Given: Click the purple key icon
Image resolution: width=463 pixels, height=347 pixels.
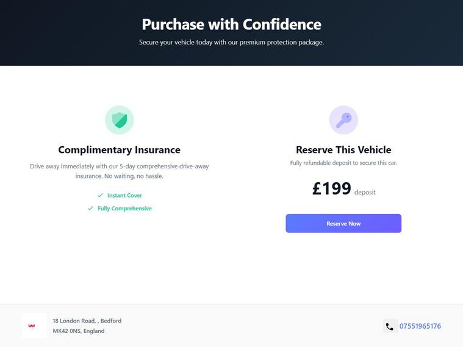Looking at the screenshot, I should click(x=343, y=120).
